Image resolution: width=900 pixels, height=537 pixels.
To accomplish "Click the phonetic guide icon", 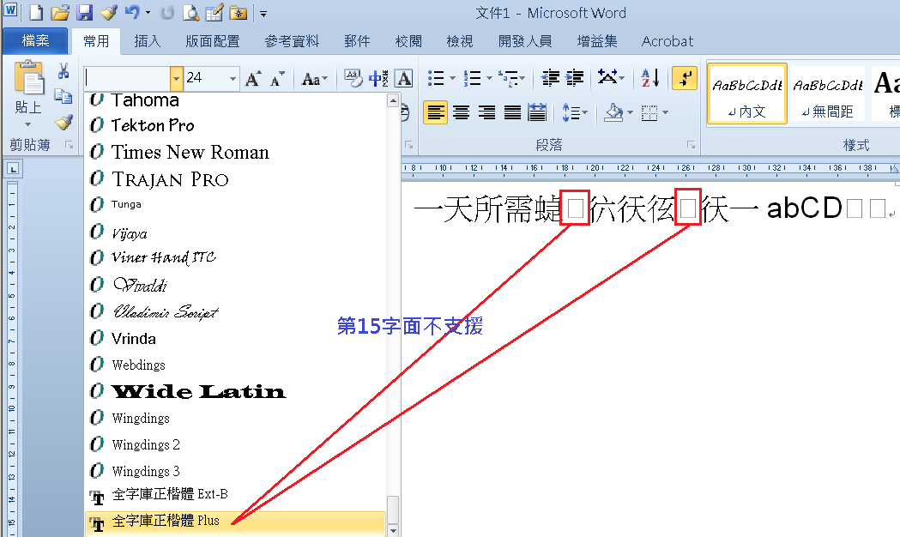I will point(353,79).
